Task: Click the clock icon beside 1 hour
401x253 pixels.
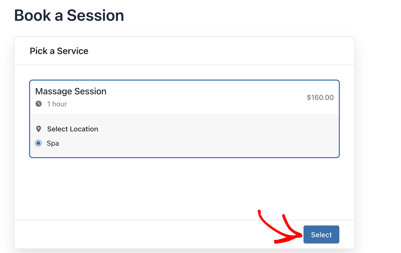Action: coord(39,104)
